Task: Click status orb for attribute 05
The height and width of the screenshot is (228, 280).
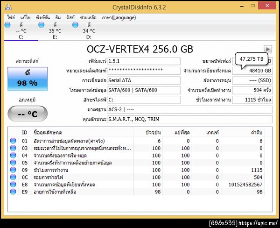Action: (13, 163)
